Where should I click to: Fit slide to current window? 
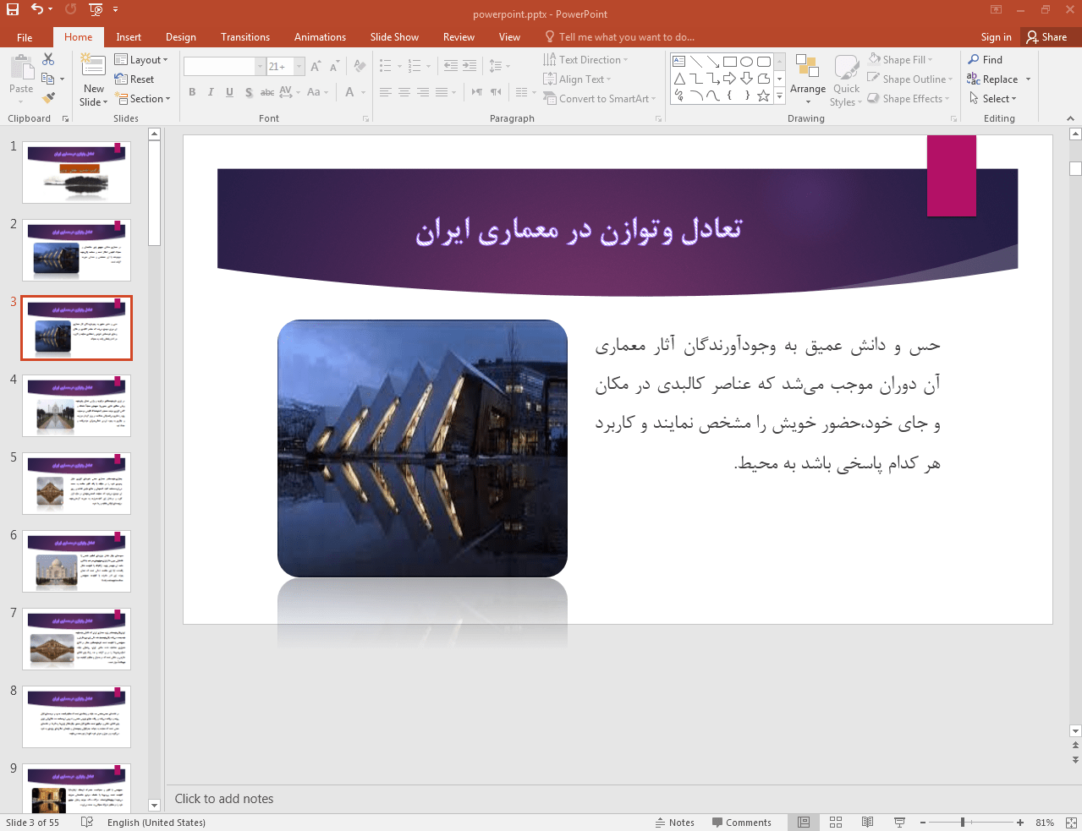(x=1071, y=823)
